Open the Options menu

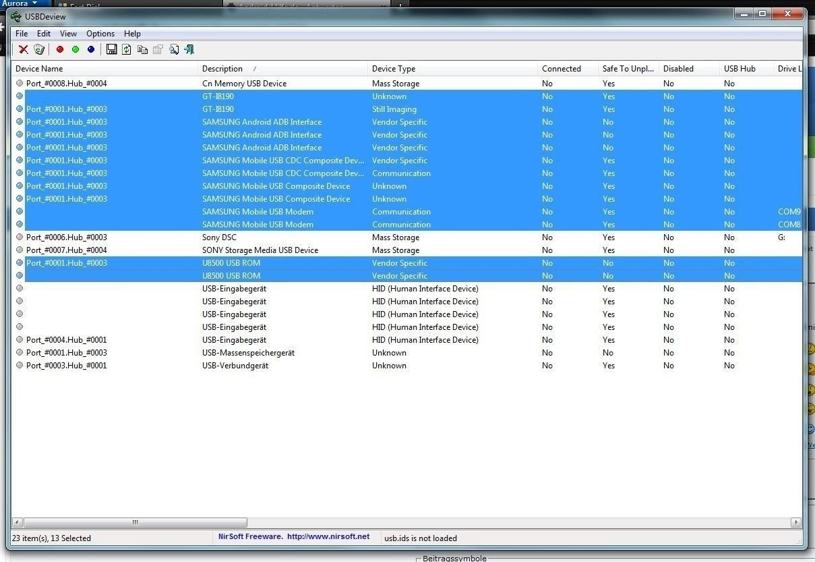100,34
